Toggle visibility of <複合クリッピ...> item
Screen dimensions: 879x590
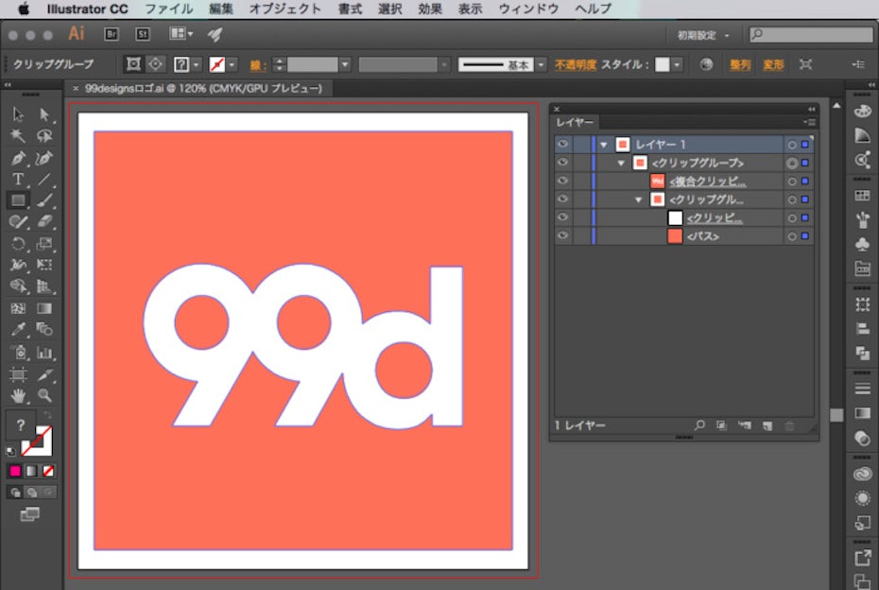pos(563,181)
